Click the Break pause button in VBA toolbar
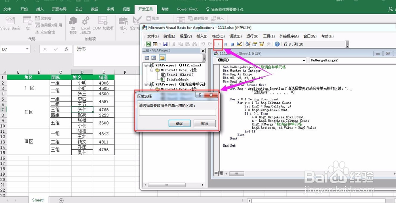The image size is (396, 203). (x=225, y=44)
